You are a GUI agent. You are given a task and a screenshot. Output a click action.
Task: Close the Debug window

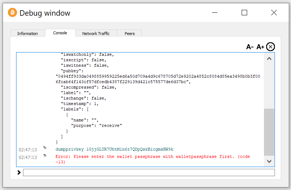point(274,13)
